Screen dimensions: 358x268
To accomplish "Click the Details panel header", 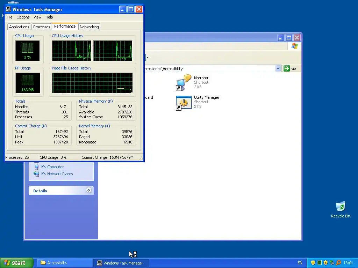I will [x=61, y=191].
